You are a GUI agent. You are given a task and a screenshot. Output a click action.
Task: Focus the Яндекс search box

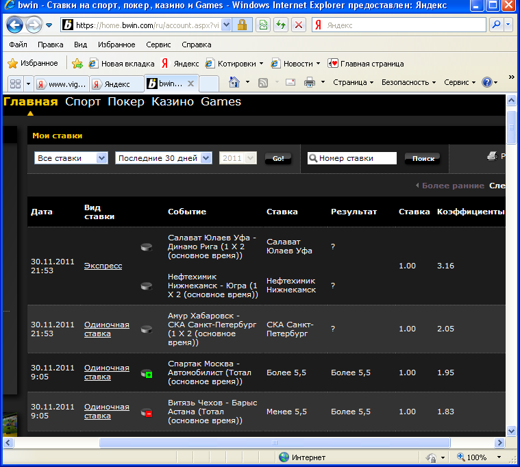(x=399, y=25)
